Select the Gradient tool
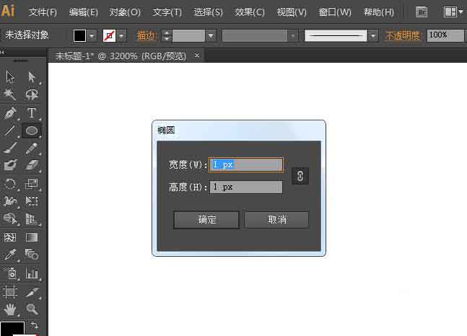The height and width of the screenshot is (336, 467). click(32, 237)
